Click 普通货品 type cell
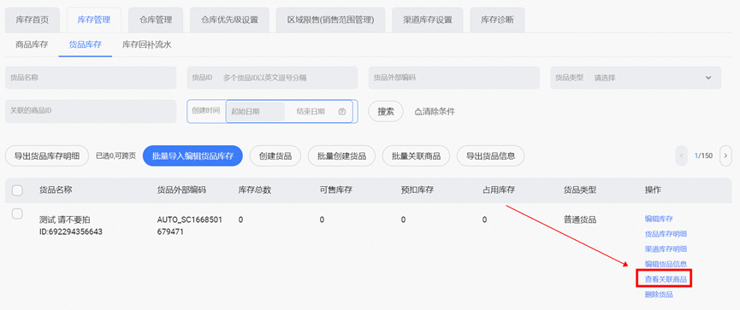This screenshot has height=310, width=740. [580, 219]
